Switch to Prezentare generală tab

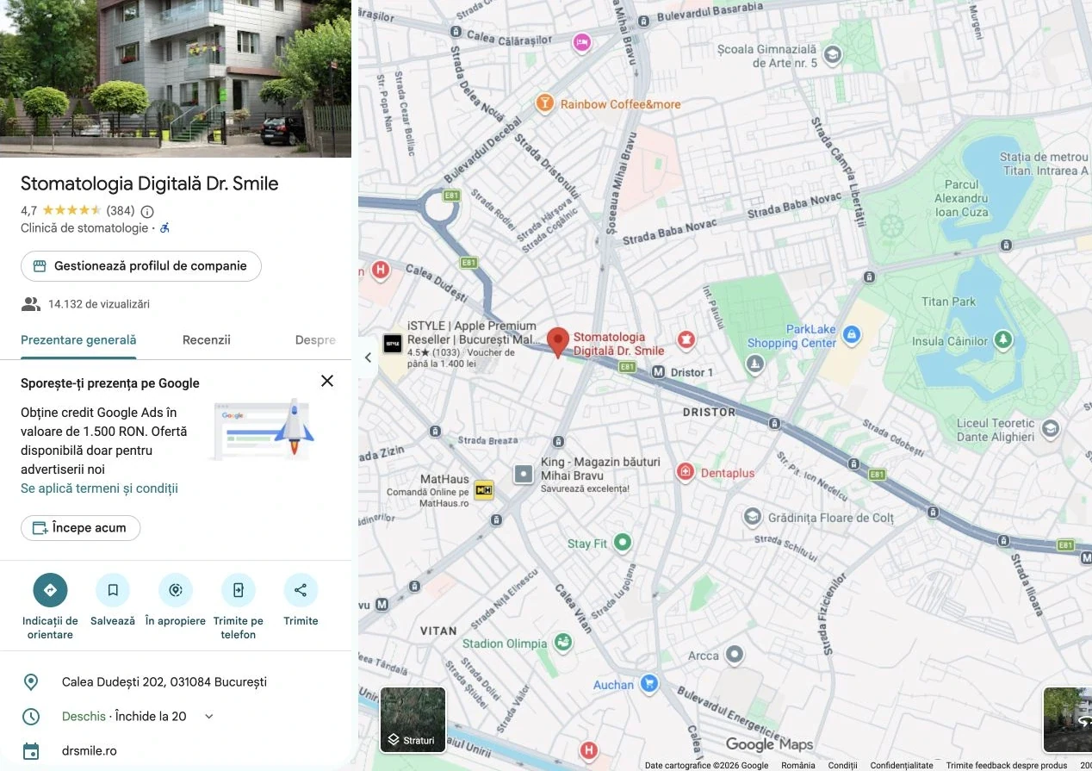point(78,340)
